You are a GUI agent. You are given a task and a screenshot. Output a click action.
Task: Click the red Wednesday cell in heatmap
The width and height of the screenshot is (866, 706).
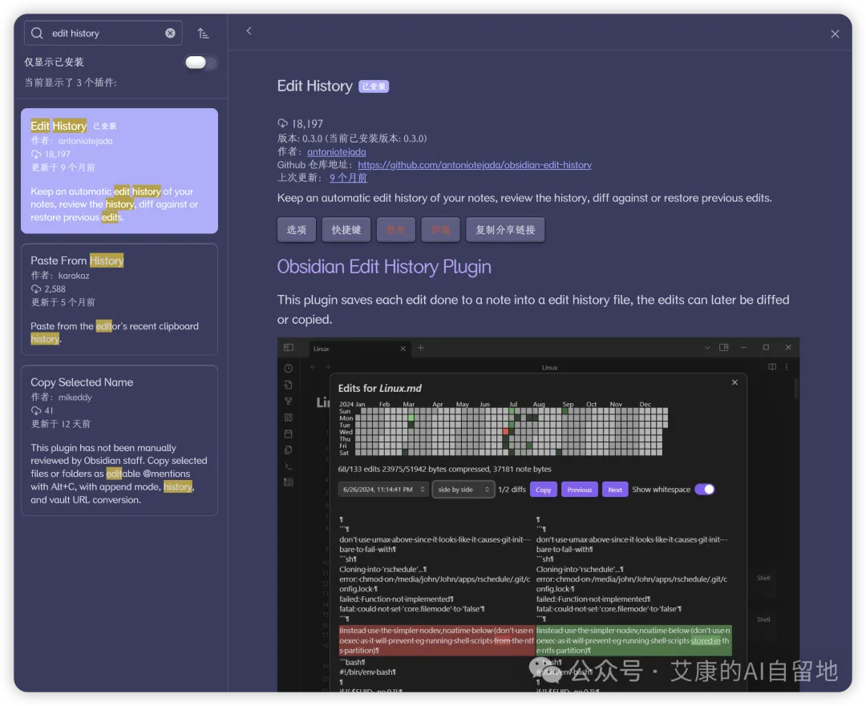pyautogui.click(x=505, y=432)
